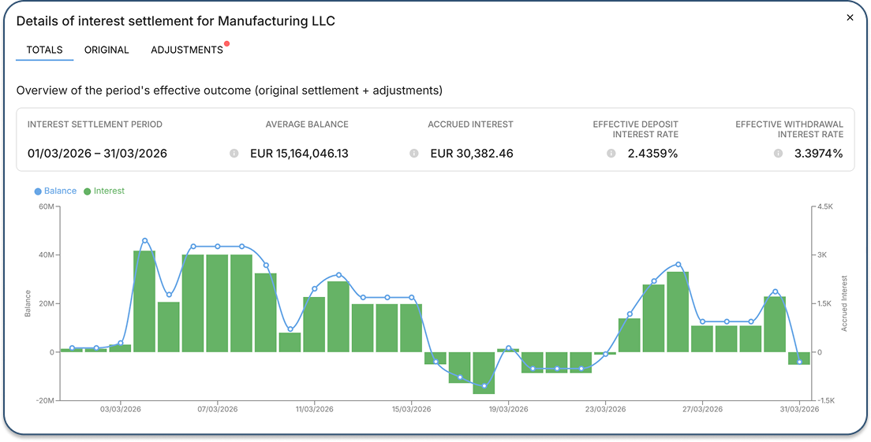The height and width of the screenshot is (442, 871).
Task: Click the -1.5K accrued interest axis label
Action: [x=827, y=400]
